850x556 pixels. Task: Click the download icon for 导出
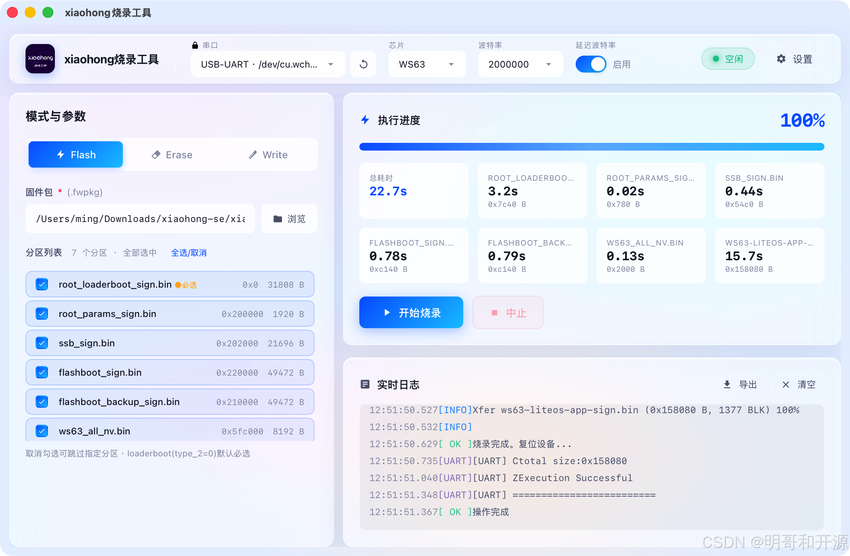pyautogui.click(x=727, y=384)
